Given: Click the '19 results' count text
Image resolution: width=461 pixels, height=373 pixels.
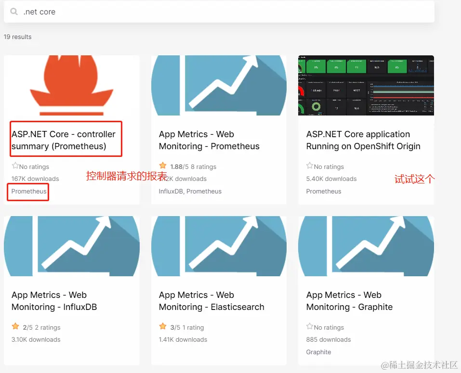Looking at the screenshot, I should coord(18,37).
